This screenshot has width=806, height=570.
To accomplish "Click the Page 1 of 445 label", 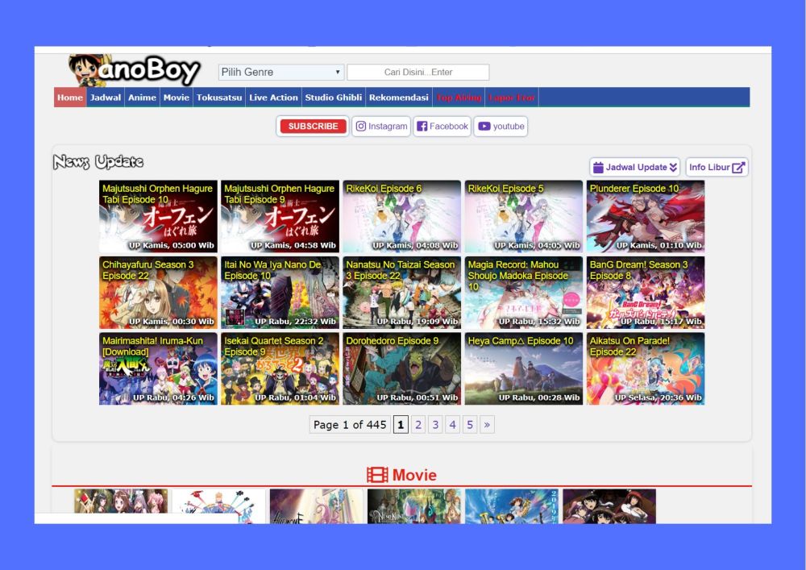I will click(350, 425).
